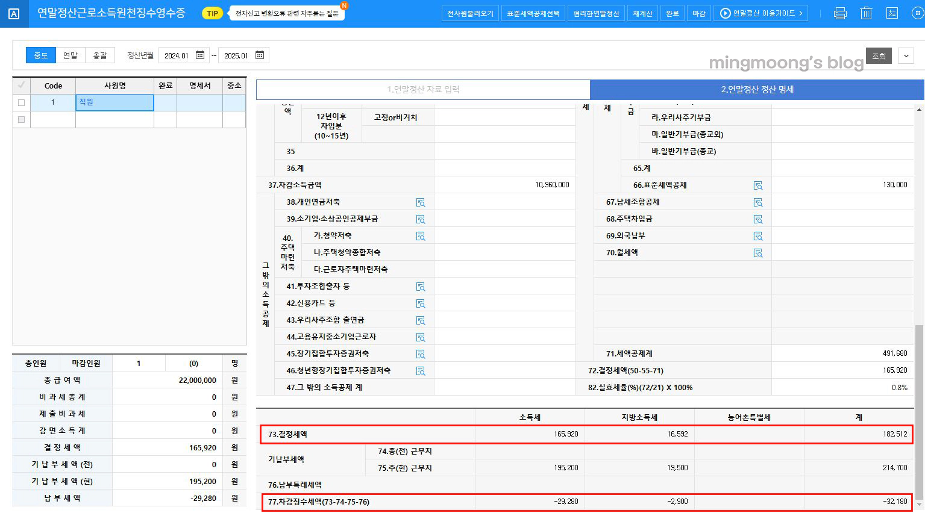Open lookup icon for 39.소기업·소상공인공제부금
Viewport: 925px width, 516px height.
[421, 219]
